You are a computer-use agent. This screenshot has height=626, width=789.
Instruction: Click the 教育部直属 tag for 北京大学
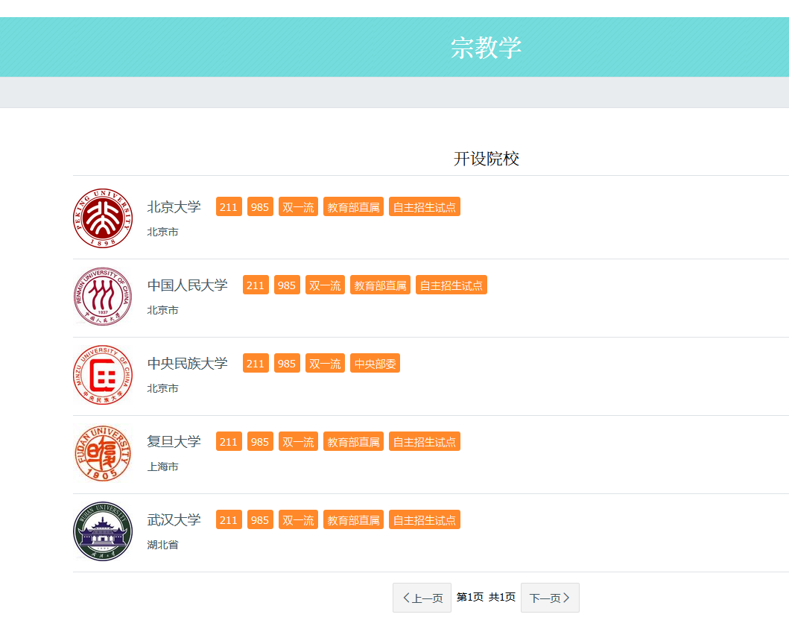coord(353,207)
